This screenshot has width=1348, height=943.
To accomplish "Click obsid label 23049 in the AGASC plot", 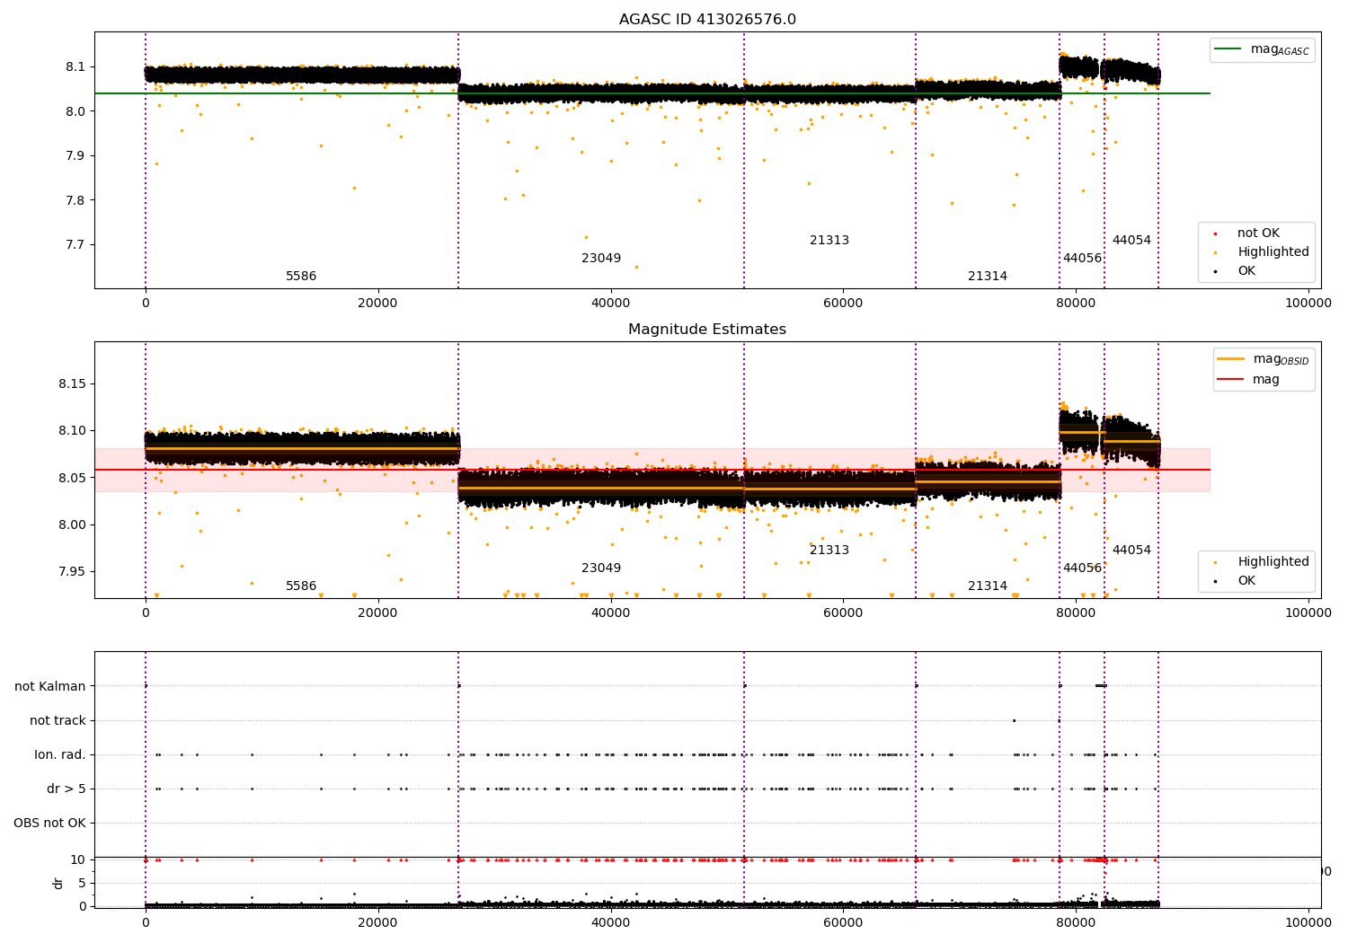I will [x=601, y=259].
